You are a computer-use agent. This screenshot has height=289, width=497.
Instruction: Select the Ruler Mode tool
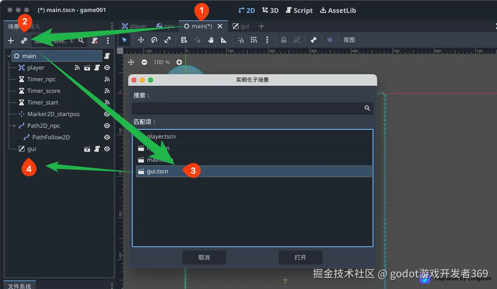[224, 40]
